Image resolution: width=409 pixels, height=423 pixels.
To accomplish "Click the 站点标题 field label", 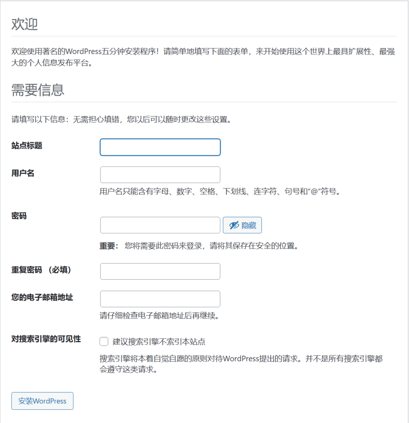I will tap(27, 146).
